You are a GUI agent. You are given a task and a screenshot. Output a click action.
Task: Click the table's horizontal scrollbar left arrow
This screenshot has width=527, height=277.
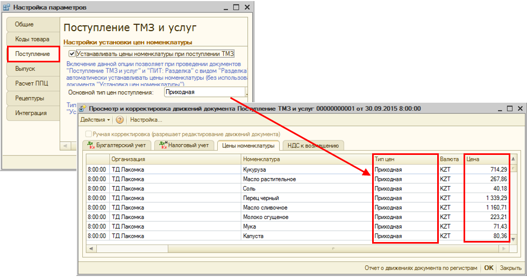tap(91, 248)
